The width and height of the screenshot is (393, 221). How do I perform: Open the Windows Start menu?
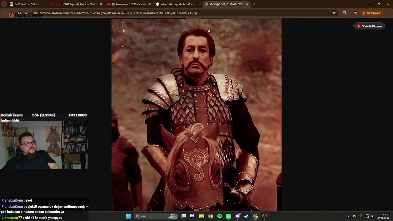[129, 216]
